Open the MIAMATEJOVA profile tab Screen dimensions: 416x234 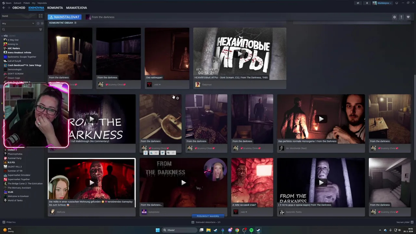pyautogui.click(x=76, y=7)
